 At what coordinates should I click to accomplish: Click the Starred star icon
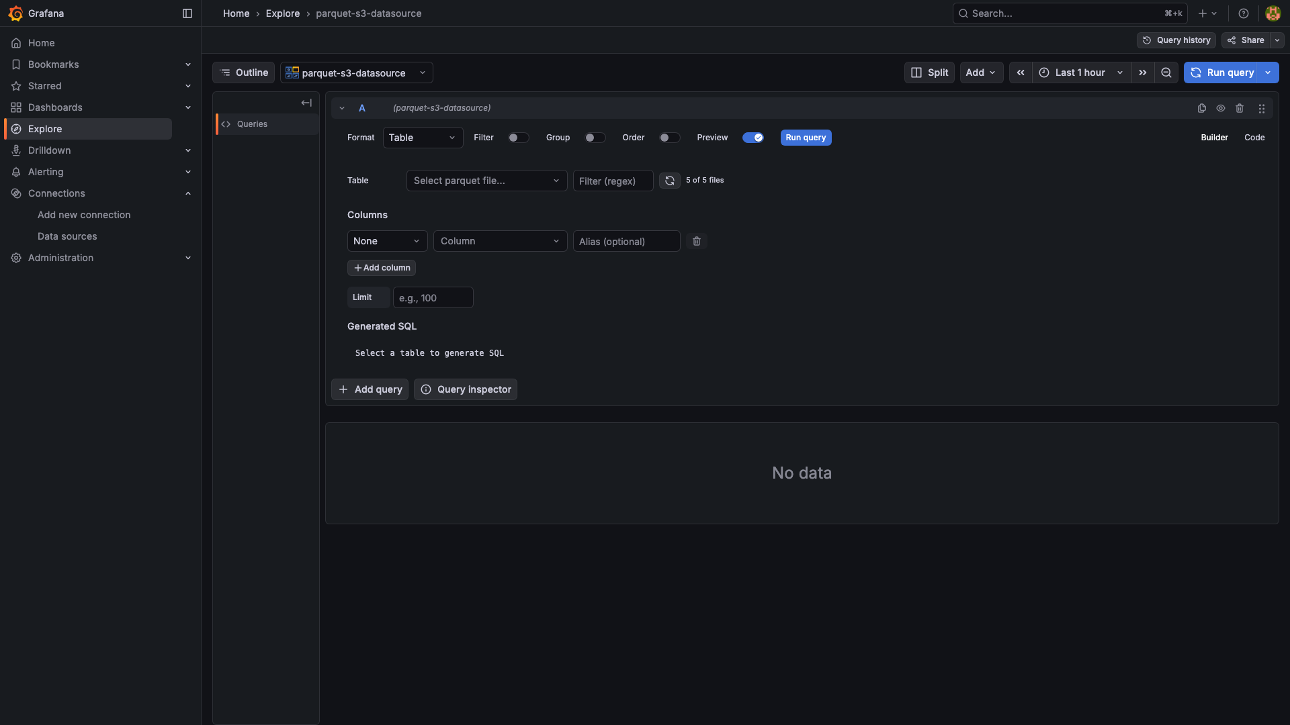pos(16,86)
